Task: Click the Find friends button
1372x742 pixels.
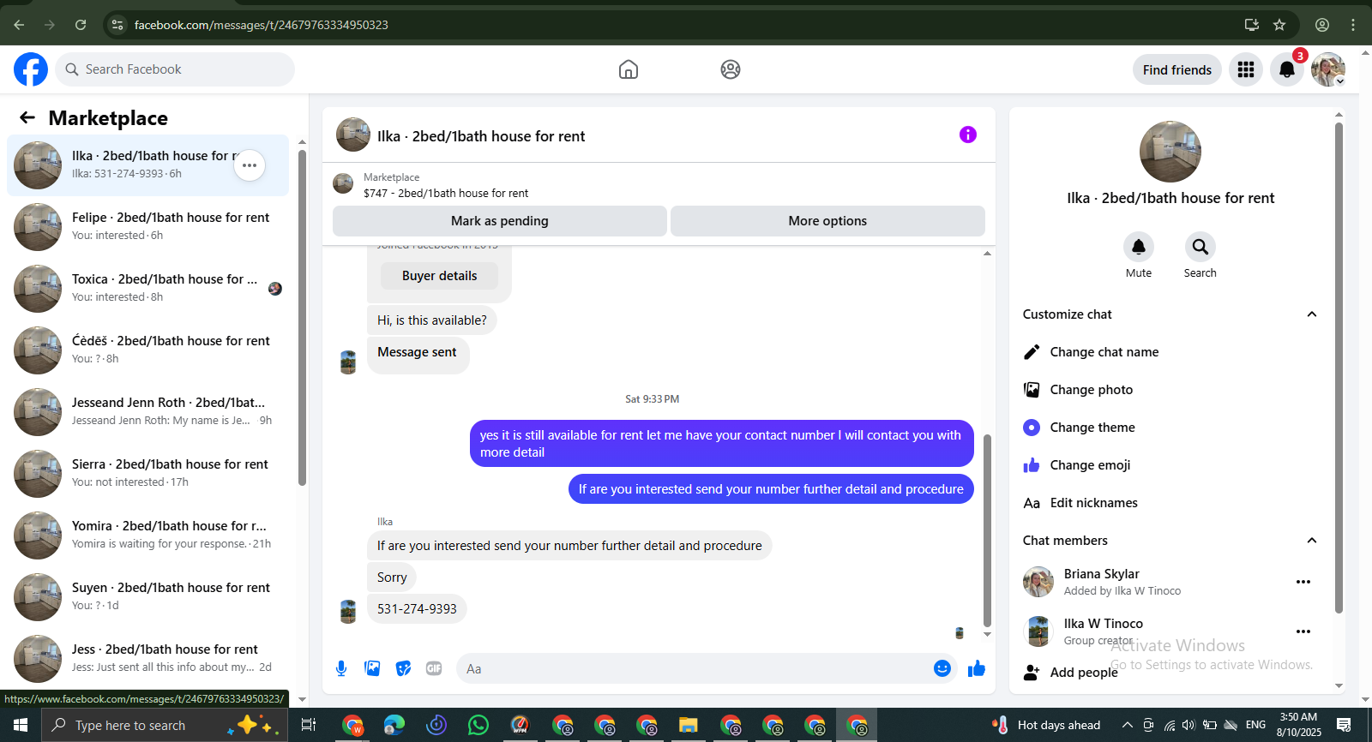Action: point(1177,70)
